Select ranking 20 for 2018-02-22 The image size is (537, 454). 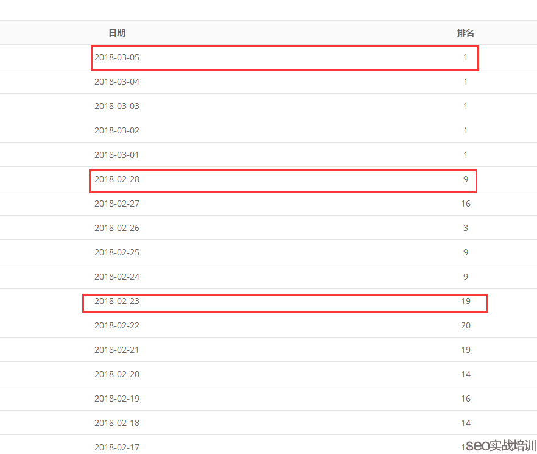466,325
